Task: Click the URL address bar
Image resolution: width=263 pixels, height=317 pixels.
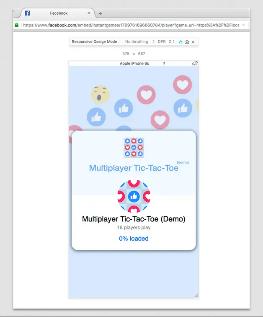Action: tap(131, 25)
